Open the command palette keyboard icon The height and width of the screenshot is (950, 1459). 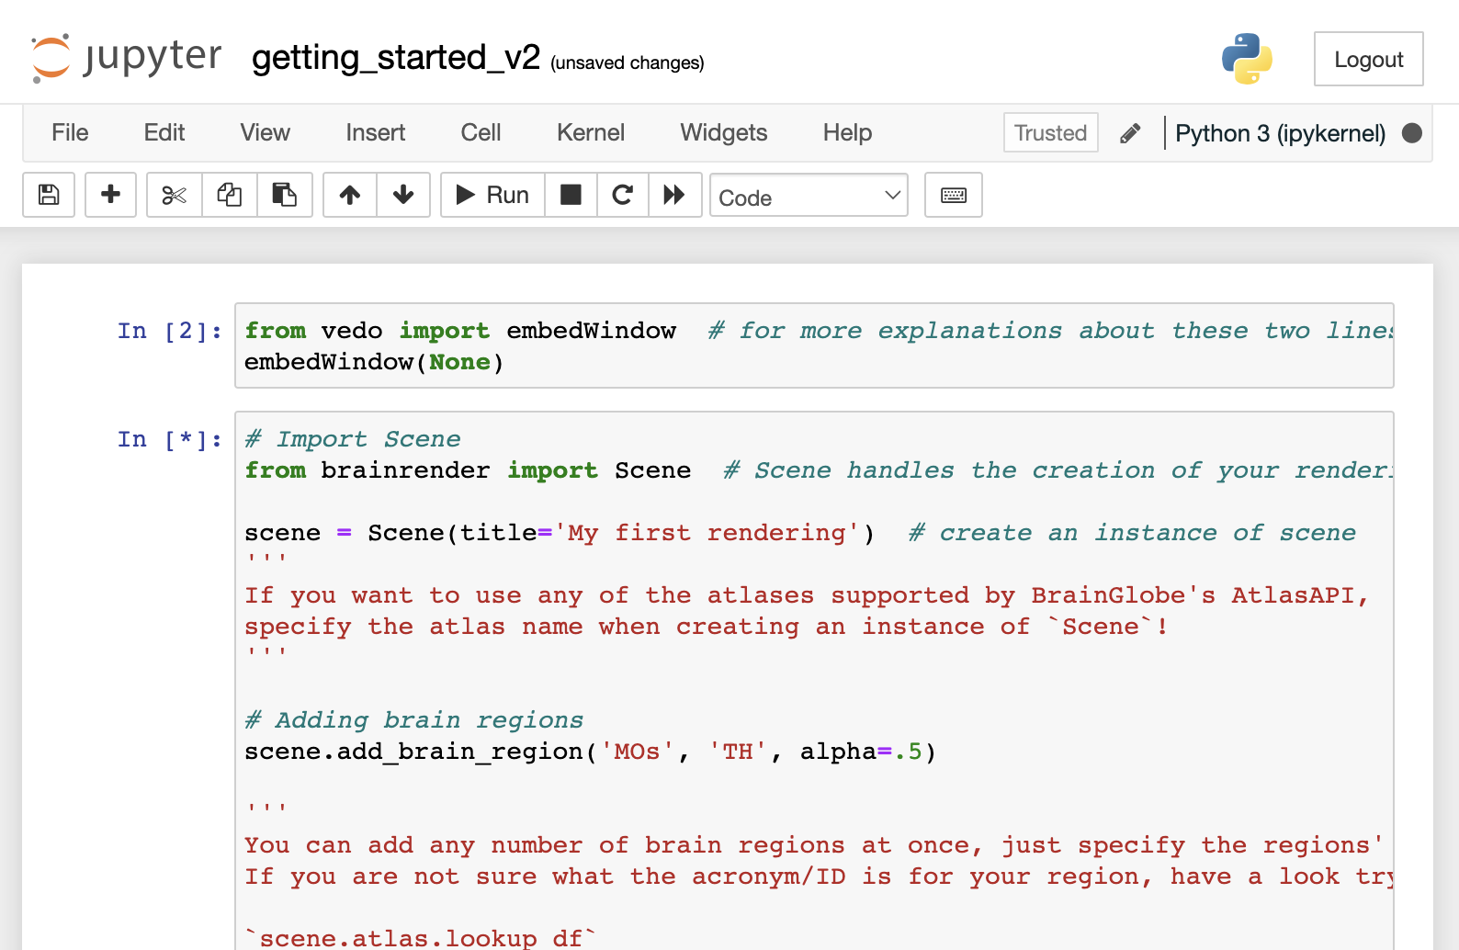(x=953, y=195)
